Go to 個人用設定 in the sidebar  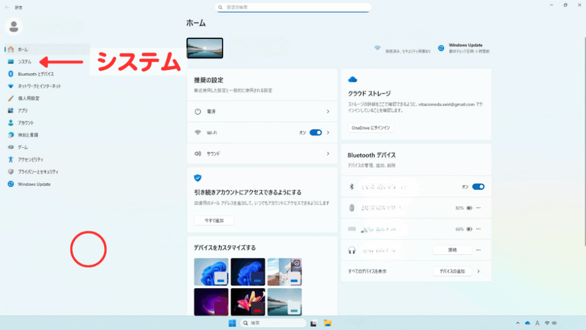point(29,99)
